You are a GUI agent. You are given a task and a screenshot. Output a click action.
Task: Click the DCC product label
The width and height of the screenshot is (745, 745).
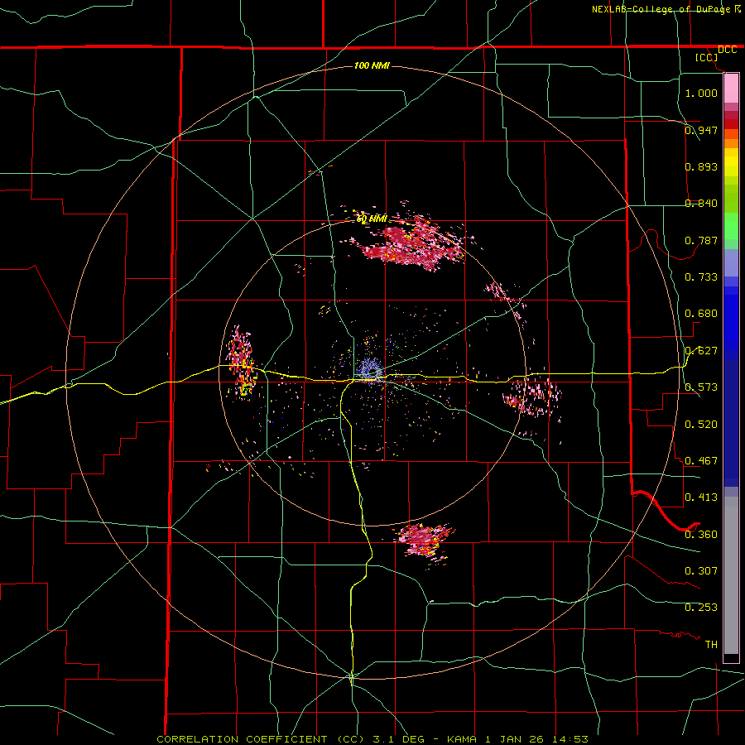727,50
